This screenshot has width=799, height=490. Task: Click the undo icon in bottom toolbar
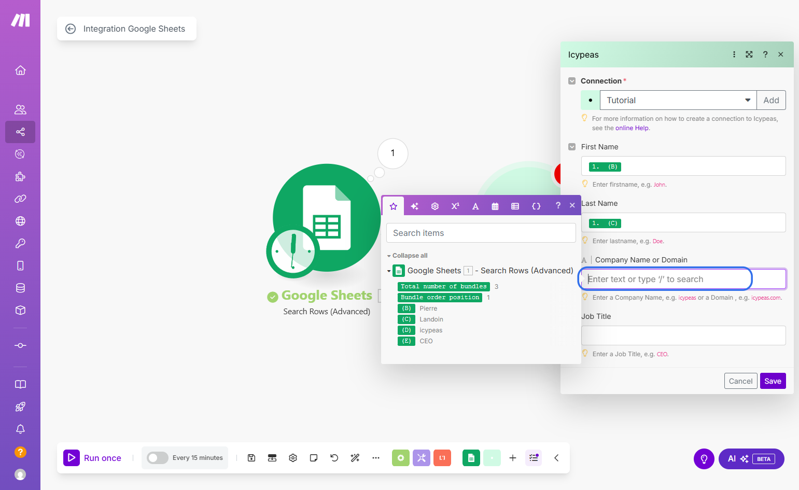coord(334,458)
